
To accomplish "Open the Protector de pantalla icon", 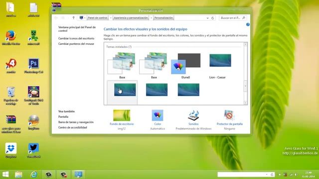I will 229,115.
